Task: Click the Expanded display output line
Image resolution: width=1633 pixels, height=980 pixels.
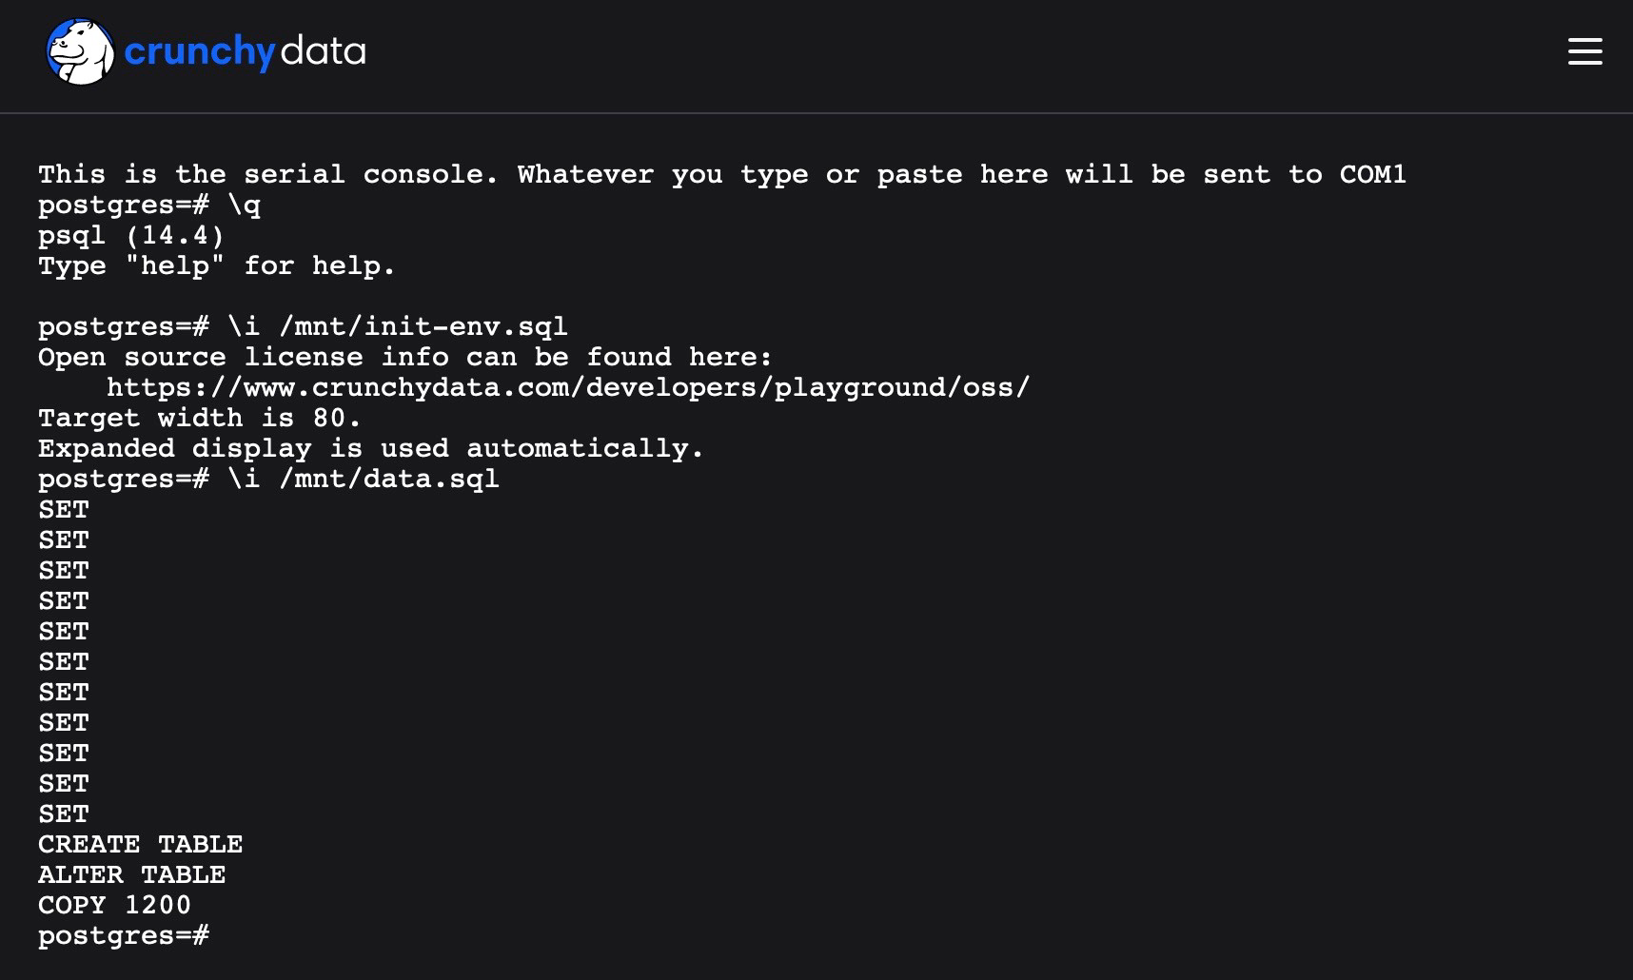Action: 371,448
